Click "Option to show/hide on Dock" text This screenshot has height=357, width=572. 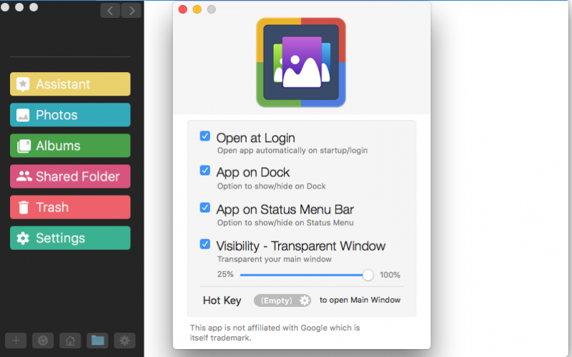click(x=272, y=186)
